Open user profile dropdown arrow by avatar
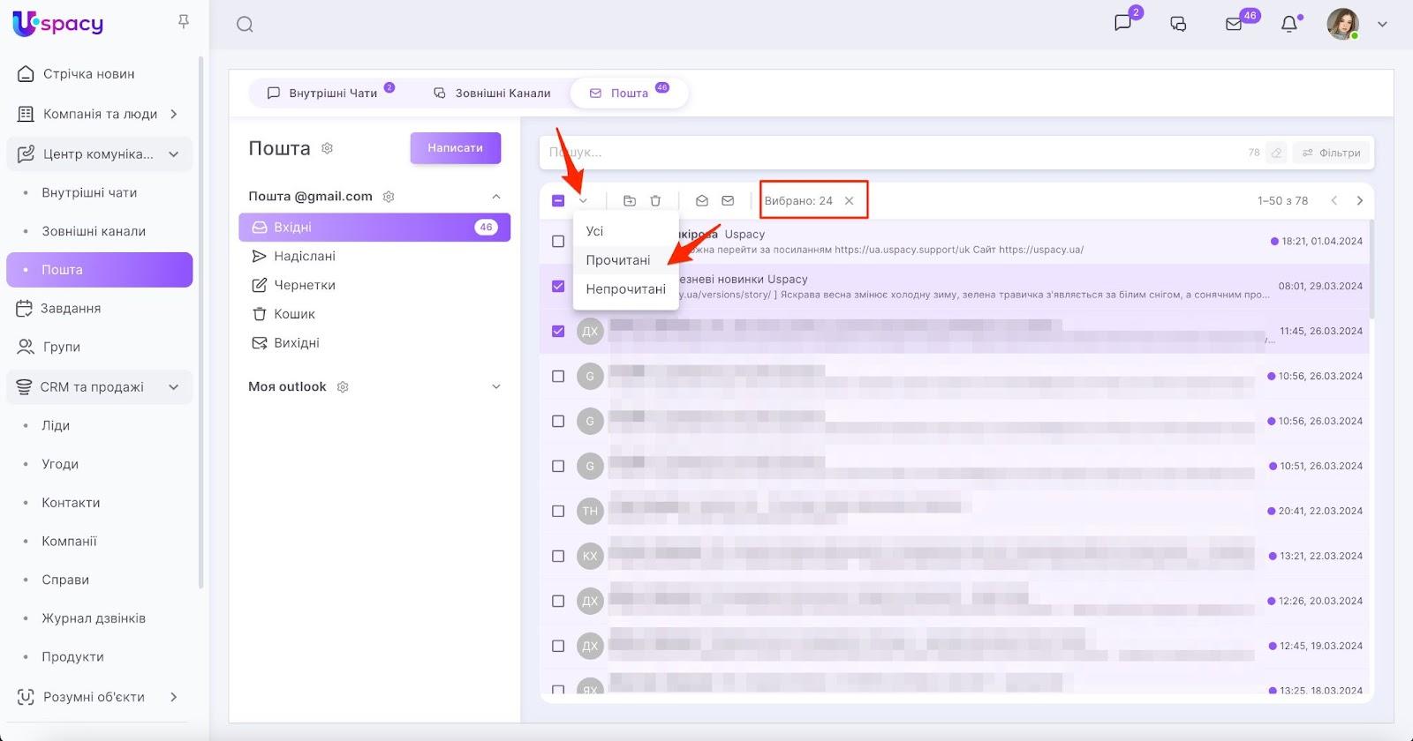 point(1382,25)
